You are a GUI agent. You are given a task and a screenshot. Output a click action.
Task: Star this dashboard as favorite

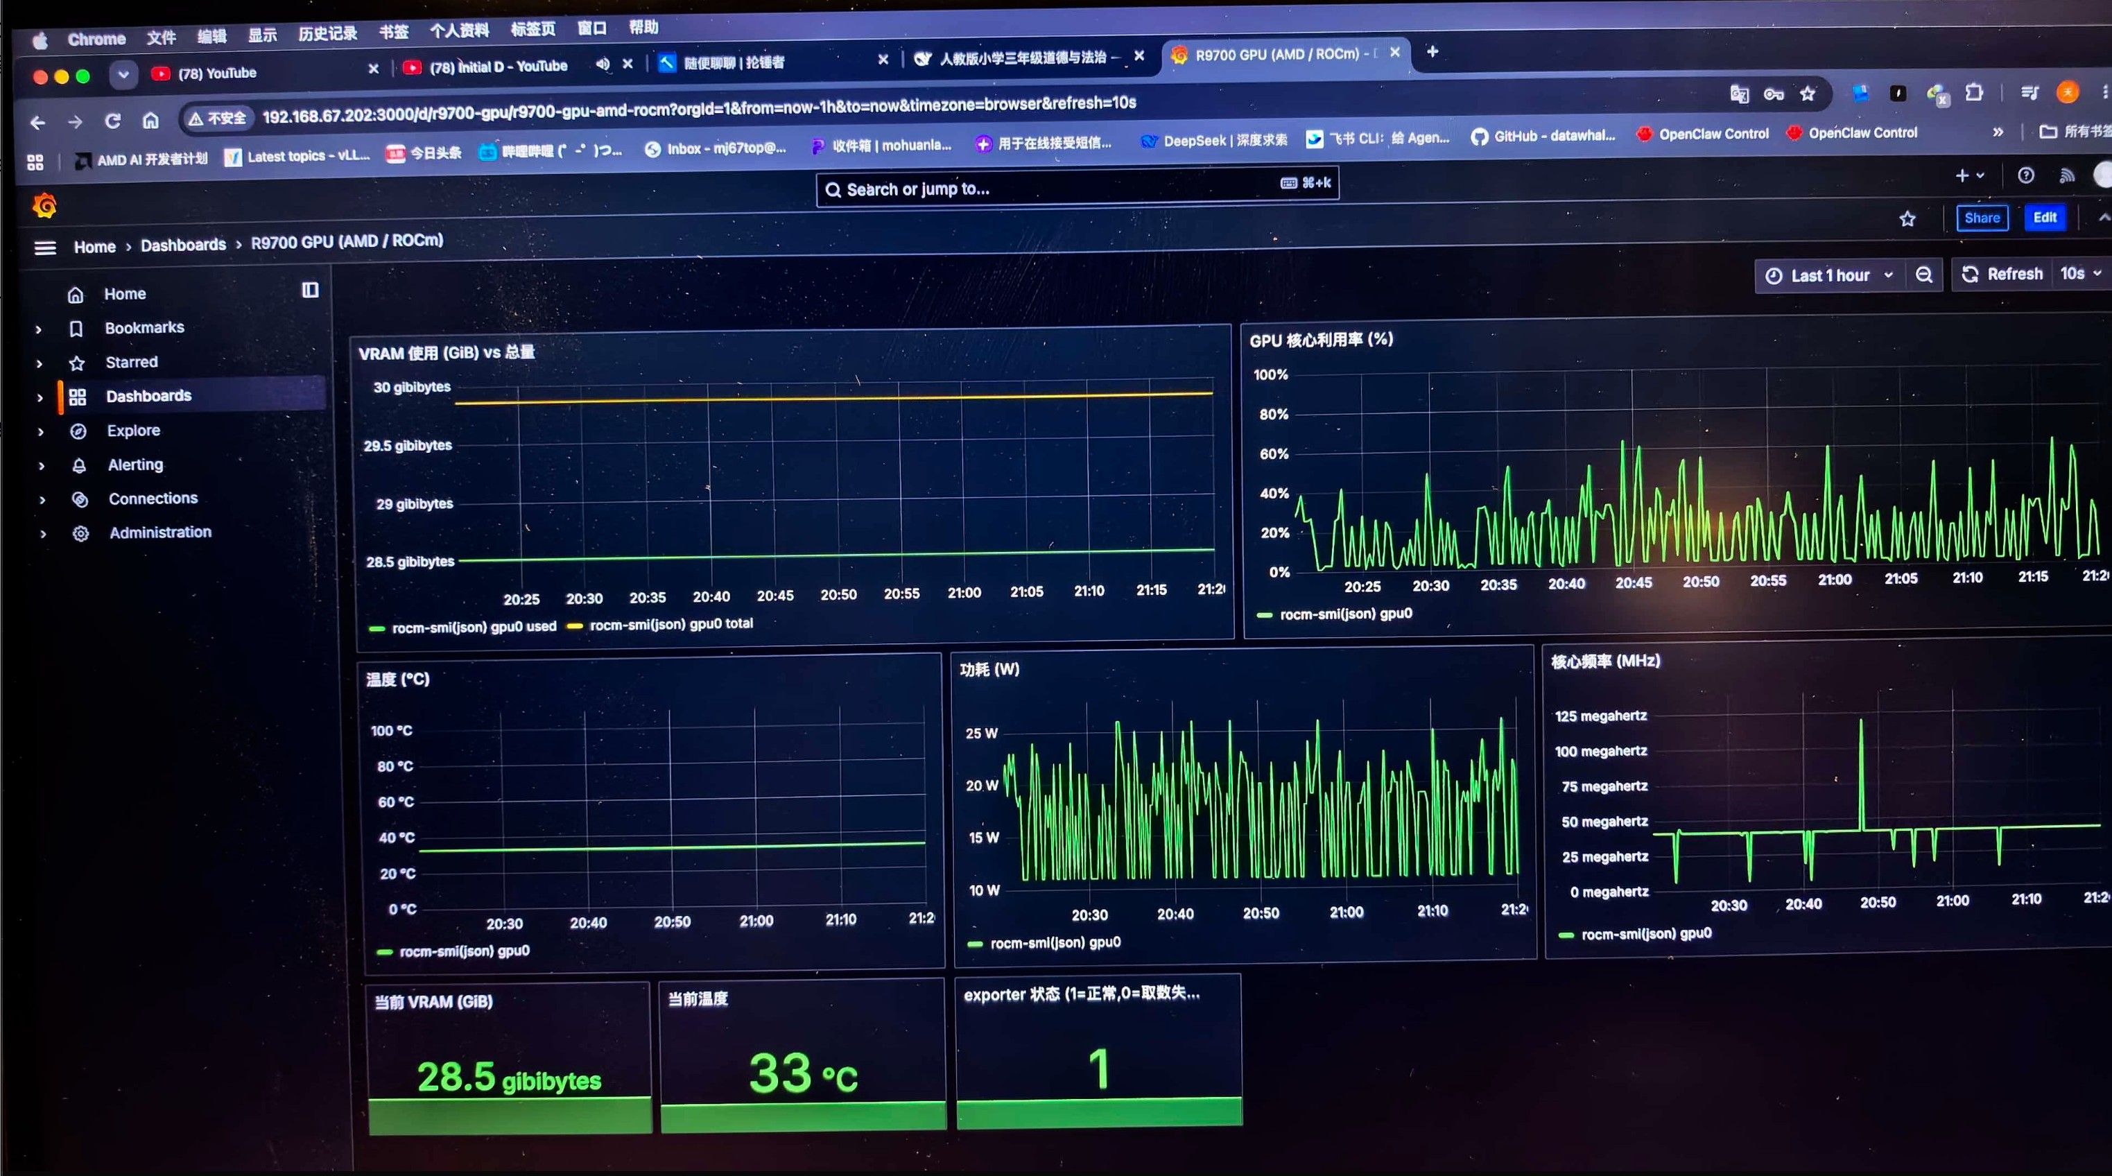(x=1908, y=218)
